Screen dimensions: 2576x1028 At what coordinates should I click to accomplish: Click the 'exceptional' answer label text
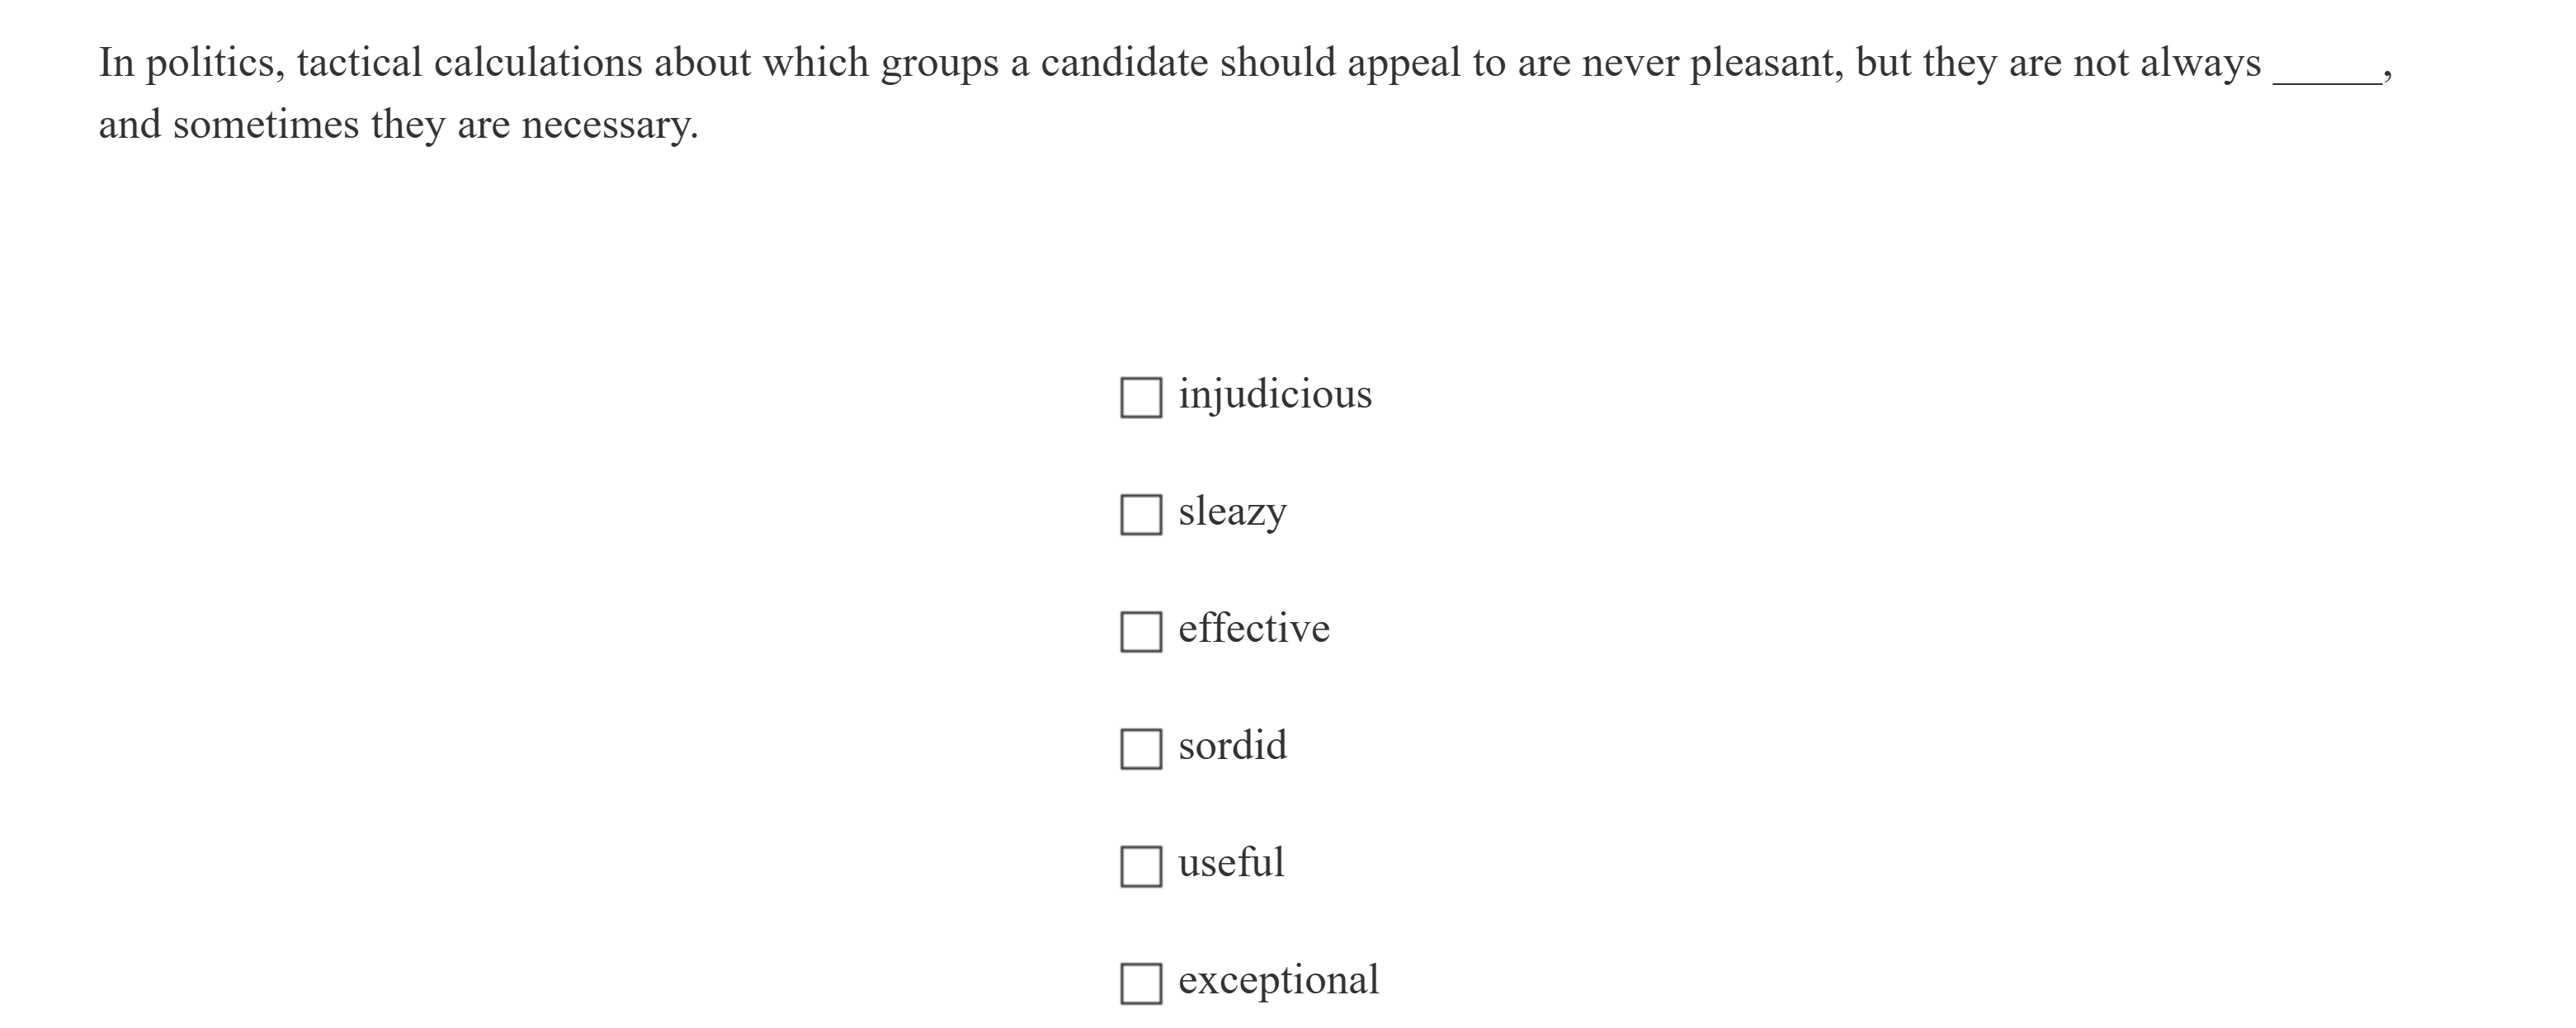click(1278, 980)
